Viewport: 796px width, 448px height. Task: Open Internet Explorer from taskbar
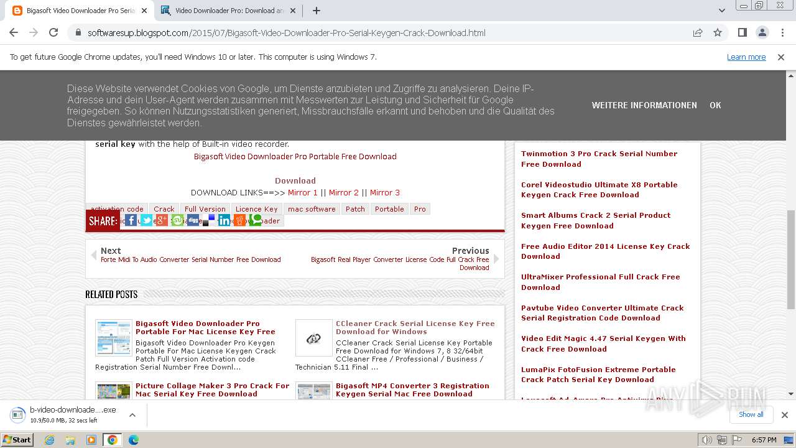coord(49,440)
